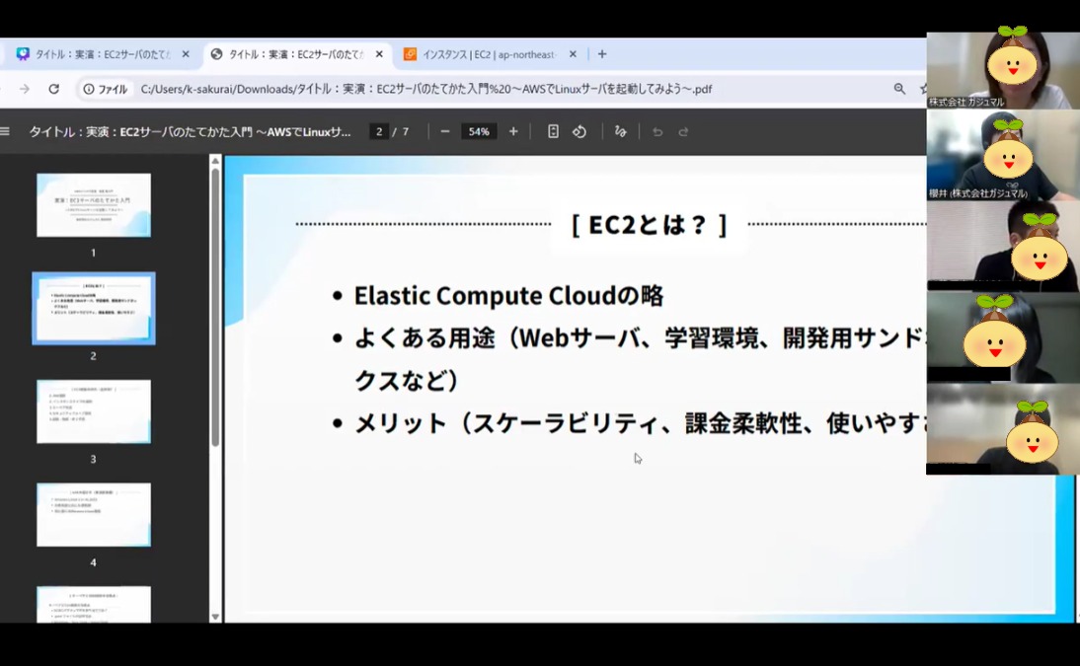This screenshot has height=666, width=1080.
Task: Click the fit to page icon
Action: click(553, 131)
